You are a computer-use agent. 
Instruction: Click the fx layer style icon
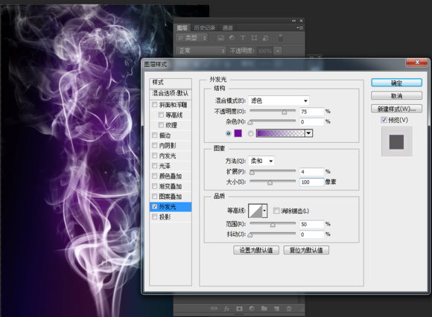[226, 309]
